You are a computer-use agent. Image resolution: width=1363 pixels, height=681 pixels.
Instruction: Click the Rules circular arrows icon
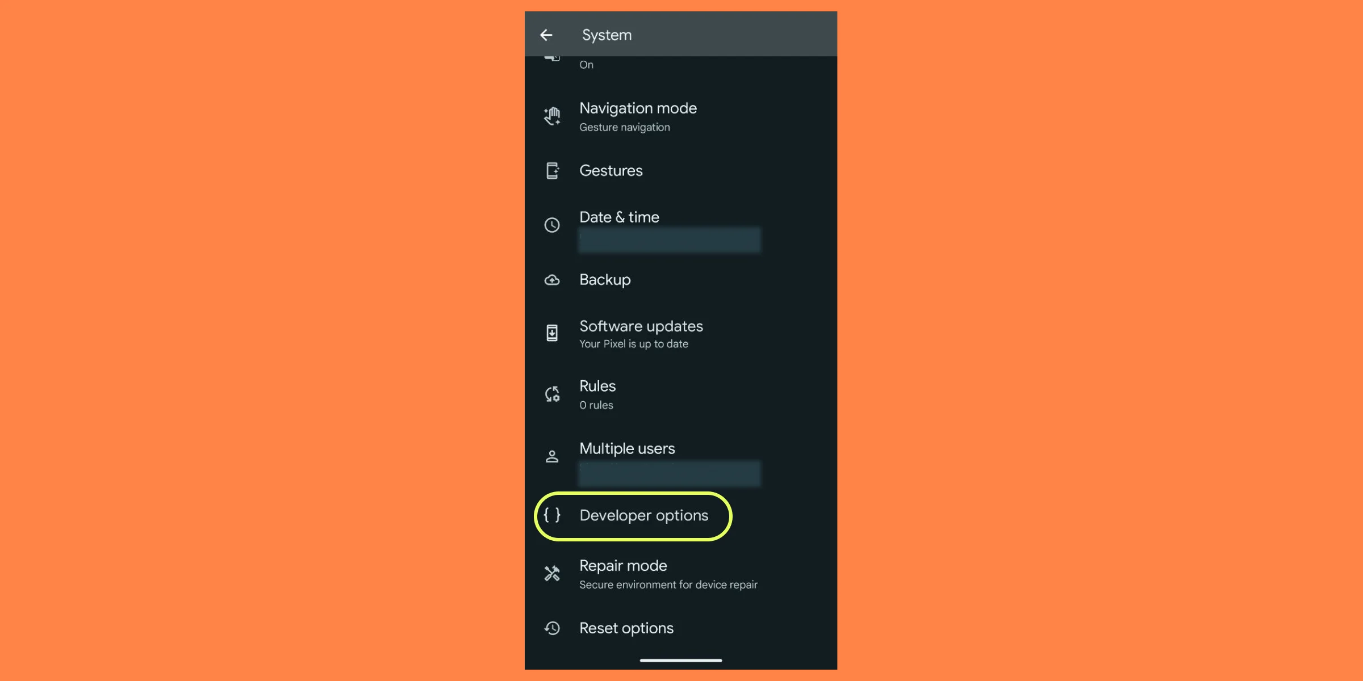tap(552, 394)
